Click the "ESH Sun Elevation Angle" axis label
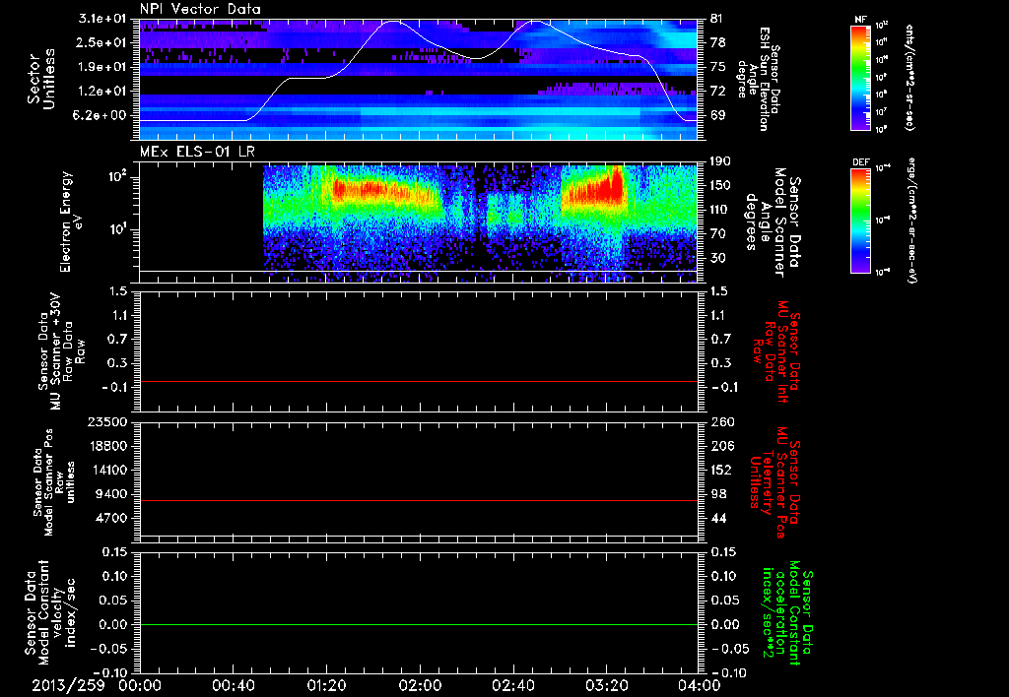 point(760,79)
